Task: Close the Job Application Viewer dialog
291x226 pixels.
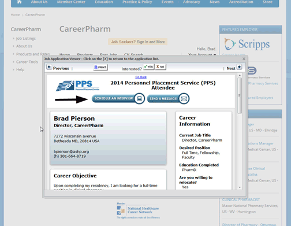Action: click(244, 58)
